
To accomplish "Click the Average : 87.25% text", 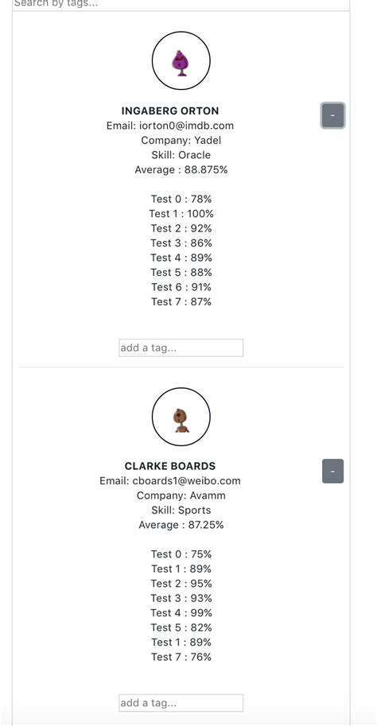I will tap(181, 525).
